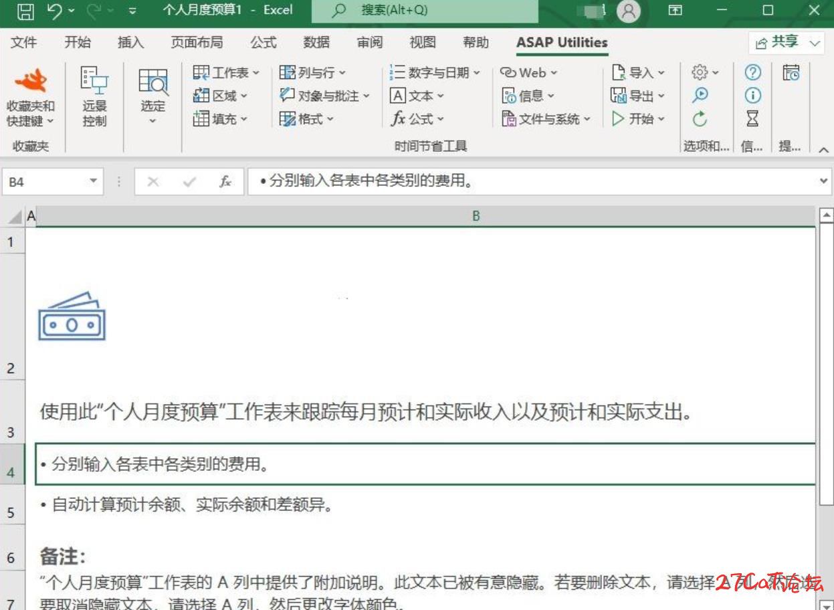The height and width of the screenshot is (610, 834).
Task: Click the select-all corner triangle
Action: (x=14, y=217)
